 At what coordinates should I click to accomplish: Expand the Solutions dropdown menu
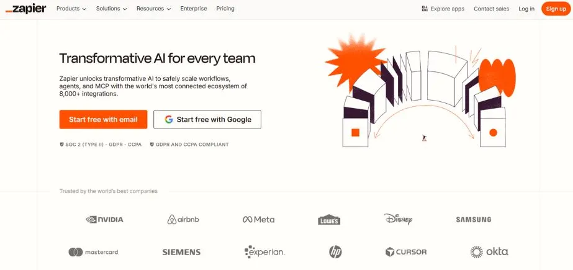(x=112, y=9)
